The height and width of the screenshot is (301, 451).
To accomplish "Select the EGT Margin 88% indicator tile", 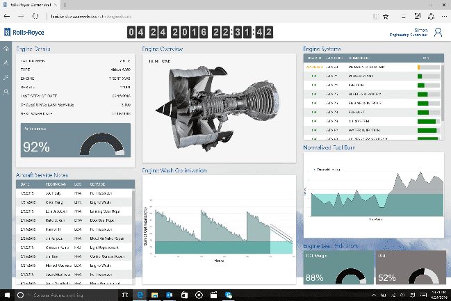I will (337, 268).
